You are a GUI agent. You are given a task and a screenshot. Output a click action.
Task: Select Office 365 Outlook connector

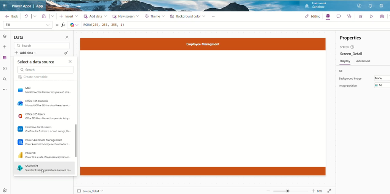44,103
